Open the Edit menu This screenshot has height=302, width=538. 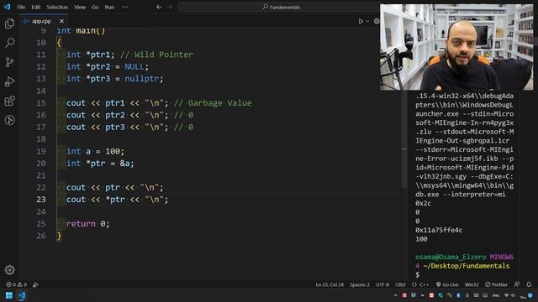(35, 7)
